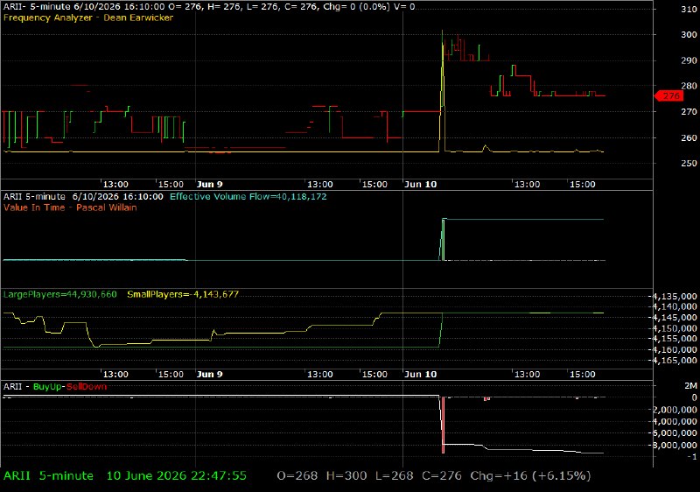The height and width of the screenshot is (492, 700).
Task: Click the 'Frequency Analyzer - Dean Earwicker' label
Action: pyautogui.click(x=88, y=18)
